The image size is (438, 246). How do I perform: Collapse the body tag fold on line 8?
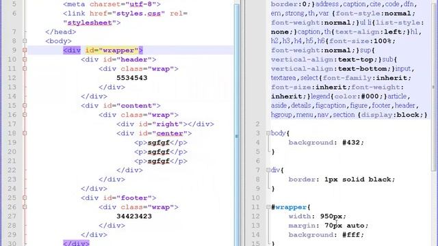coord(25,41)
